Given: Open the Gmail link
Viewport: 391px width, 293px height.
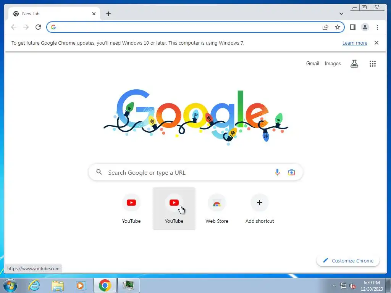Looking at the screenshot, I should coord(312,64).
